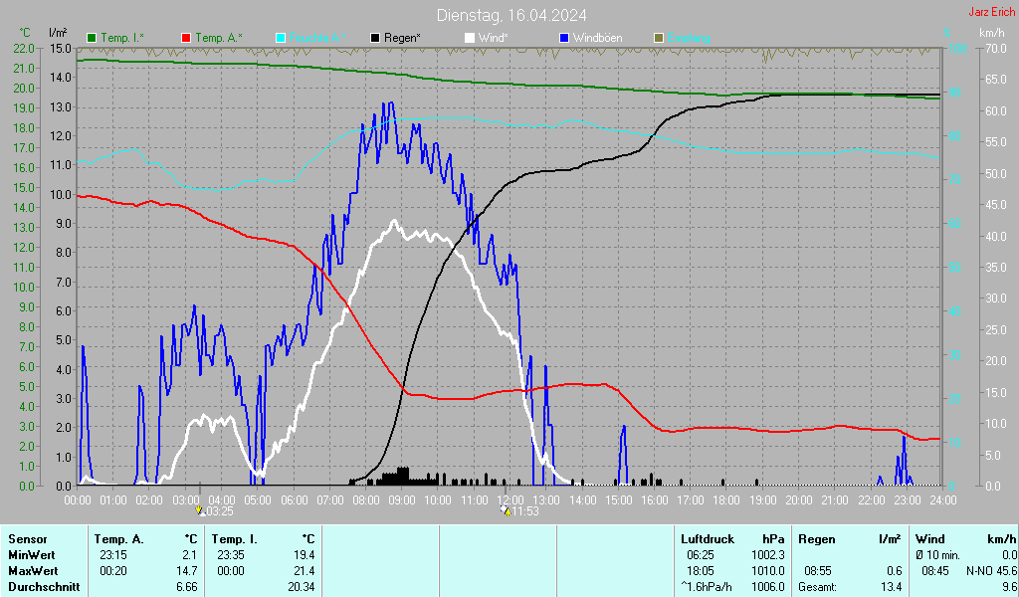
Task: Click the 'l/m²' axis unit above the chart
Action: click(x=58, y=33)
